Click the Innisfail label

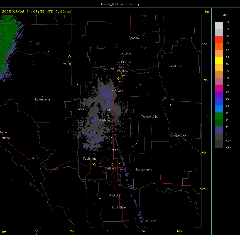(116, 91)
